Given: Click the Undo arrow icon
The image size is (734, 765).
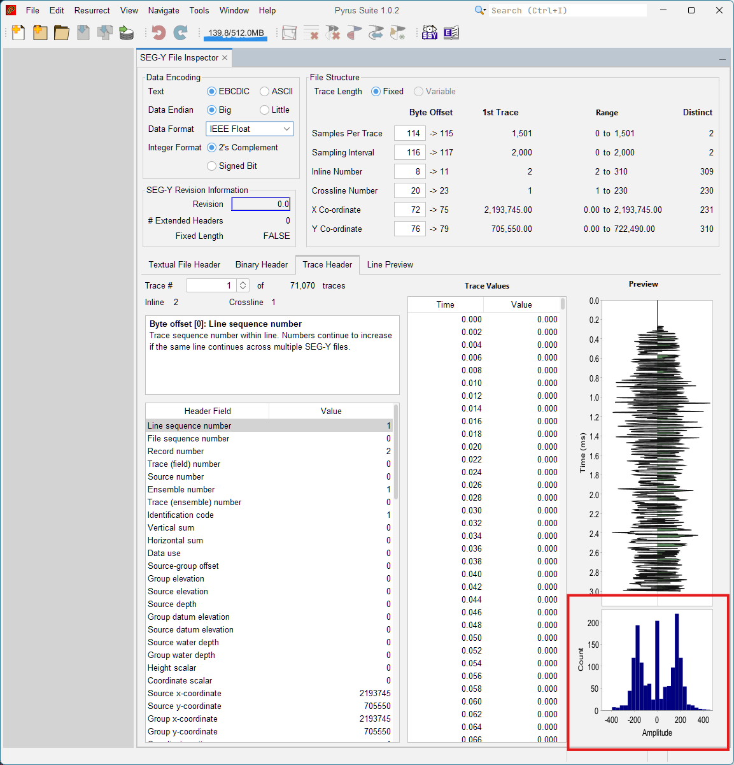Looking at the screenshot, I should 159,32.
